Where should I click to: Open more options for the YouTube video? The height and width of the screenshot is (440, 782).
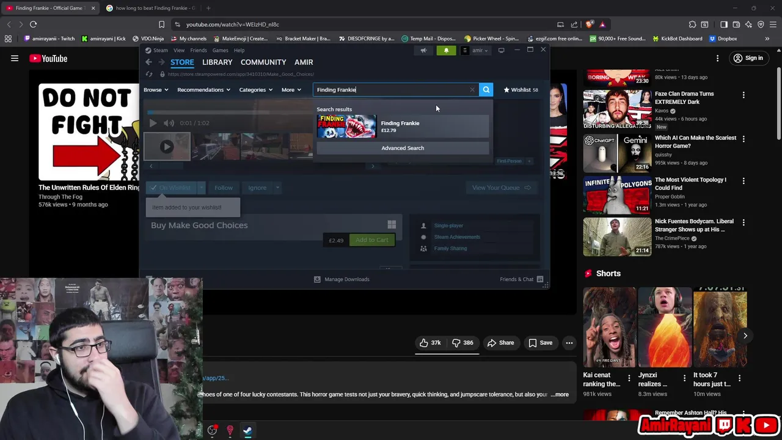click(x=569, y=343)
